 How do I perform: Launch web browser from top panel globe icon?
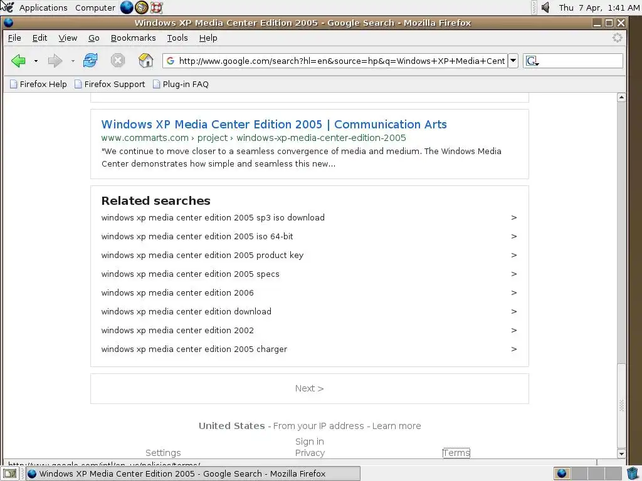tap(127, 8)
